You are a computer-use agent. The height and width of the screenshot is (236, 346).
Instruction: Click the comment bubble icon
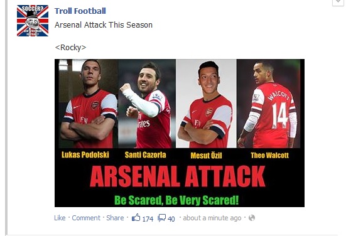point(161,218)
